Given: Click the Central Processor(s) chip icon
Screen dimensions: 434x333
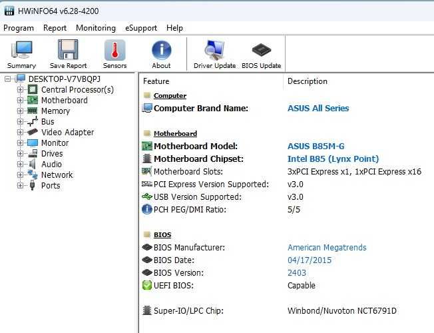Looking at the screenshot, I should coord(33,89).
